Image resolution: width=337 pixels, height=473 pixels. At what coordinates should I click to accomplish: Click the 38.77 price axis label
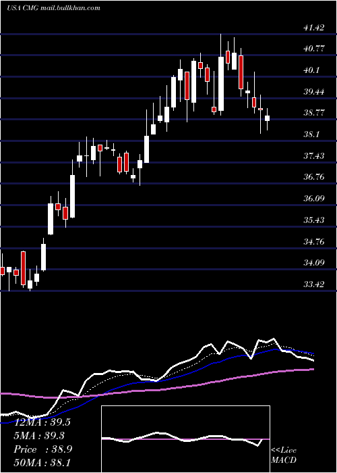pyautogui.click(x=314, y=113)
